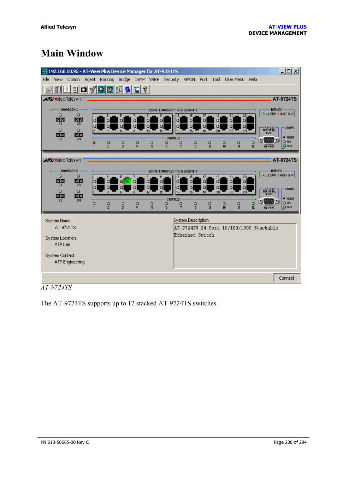Click AT-9724TS model label on upper switch
This screenshot has height=477, width=337.
pyautogui.click(x=285, y=99)
